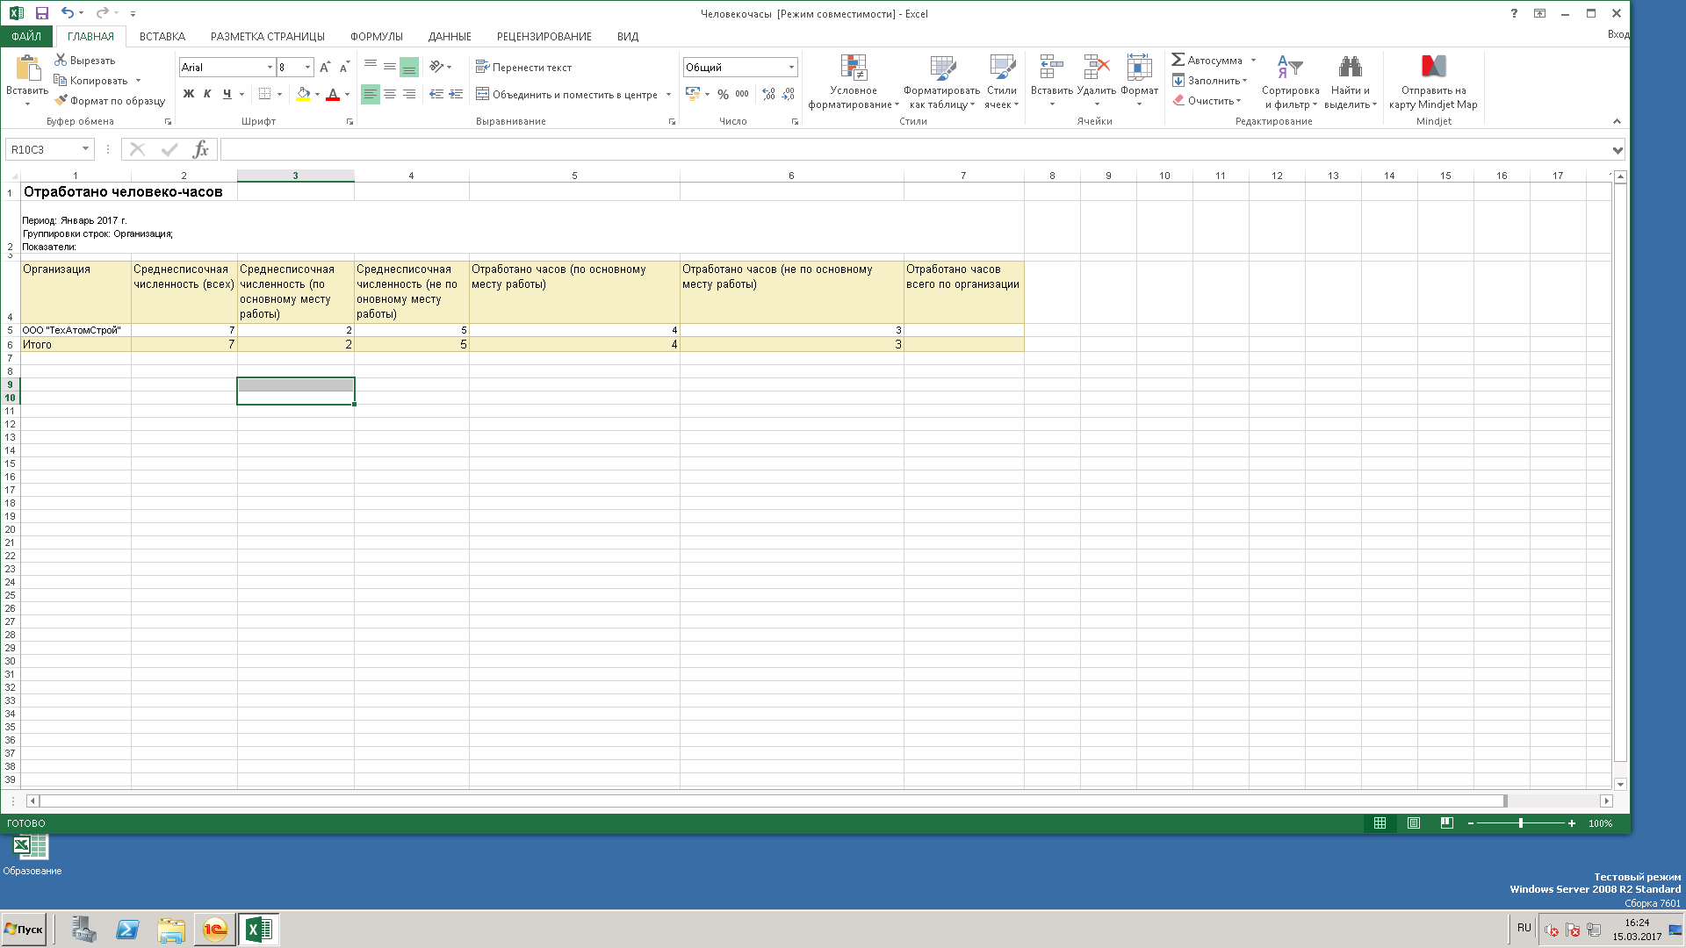Toggle Wrap Text option
This screenshot has width=1686, height=948.
click(523, 68)
